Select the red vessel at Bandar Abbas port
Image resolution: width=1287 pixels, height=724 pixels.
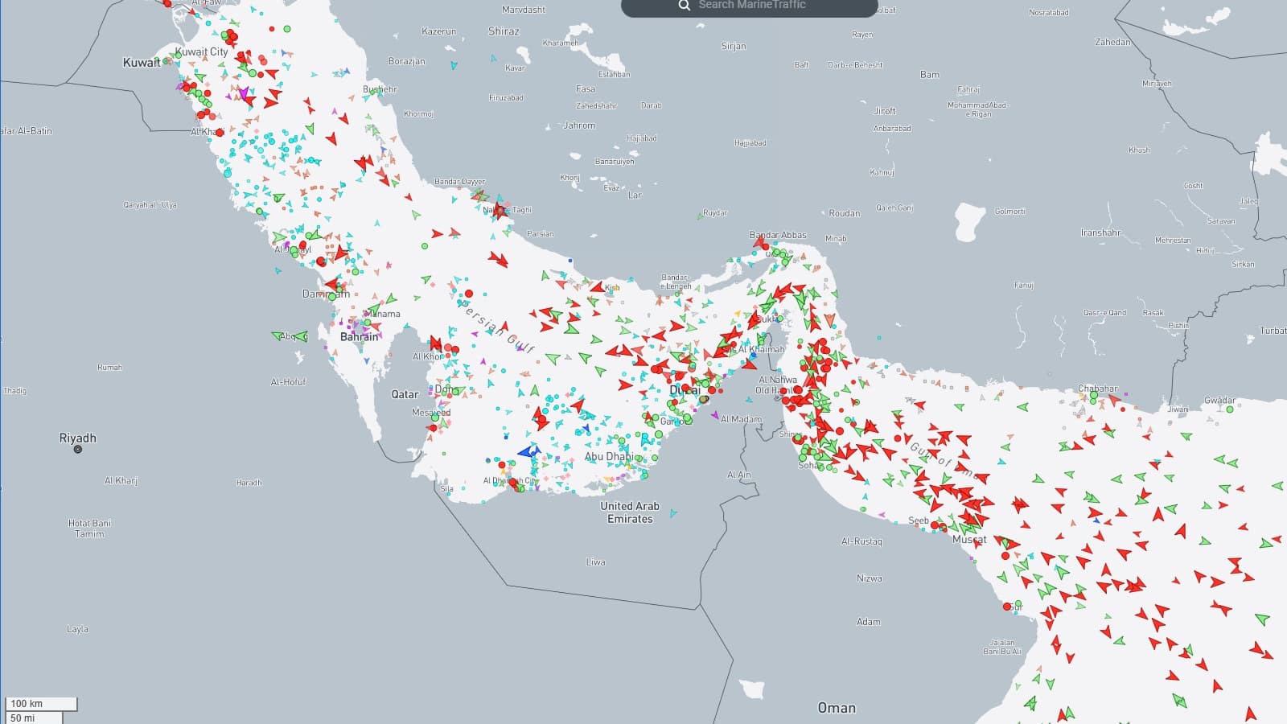coord(760,242)
